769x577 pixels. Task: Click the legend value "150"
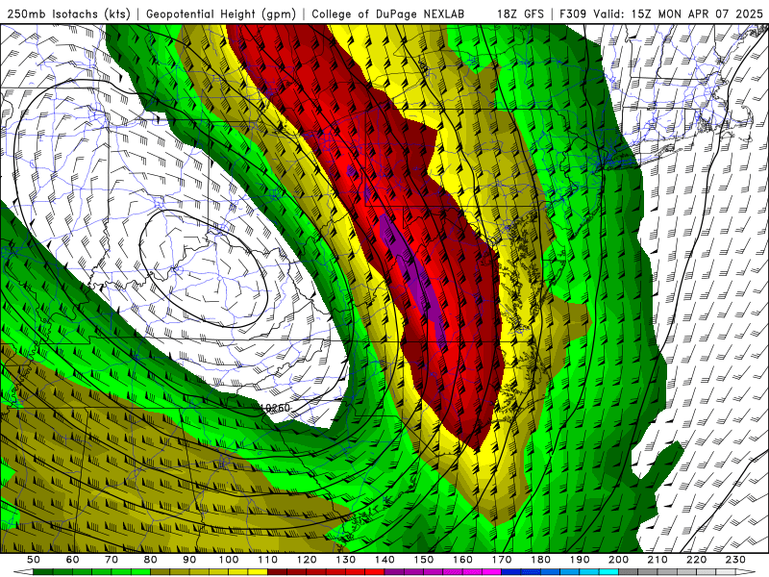pos(423,560)
